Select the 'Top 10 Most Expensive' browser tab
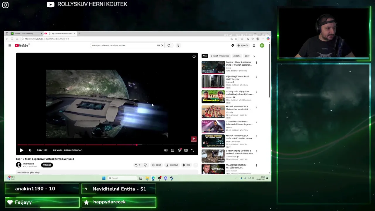Viewport: 375px width, 211px height. coord(60,33)
